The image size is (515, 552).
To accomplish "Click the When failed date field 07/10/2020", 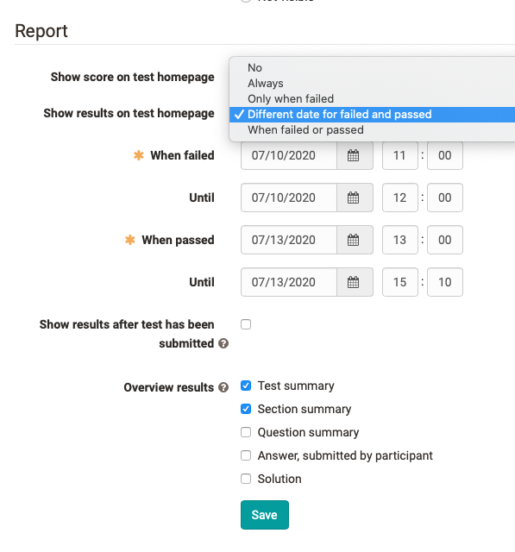I will (x=289, y=155).
